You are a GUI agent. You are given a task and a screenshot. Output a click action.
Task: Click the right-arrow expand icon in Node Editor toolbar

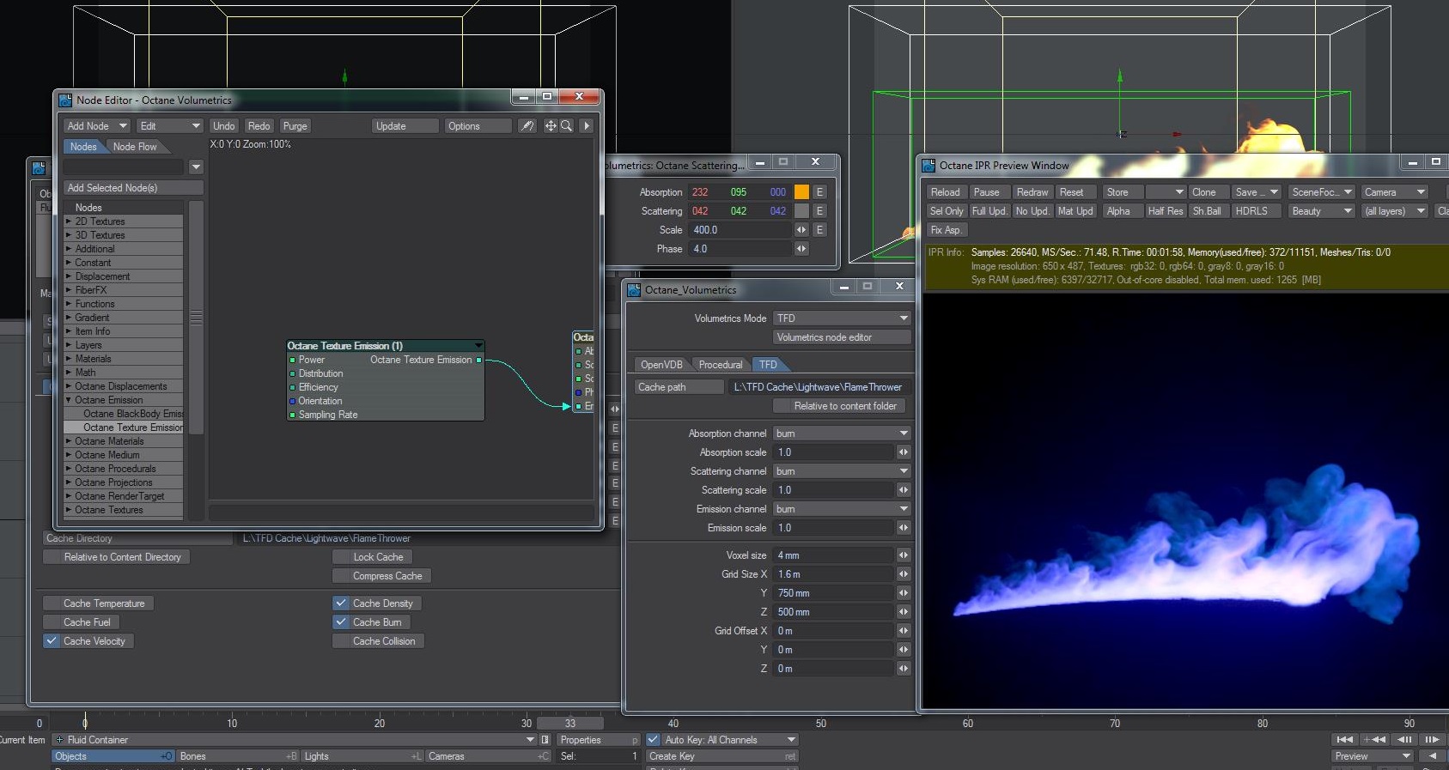tap(587, 126)
